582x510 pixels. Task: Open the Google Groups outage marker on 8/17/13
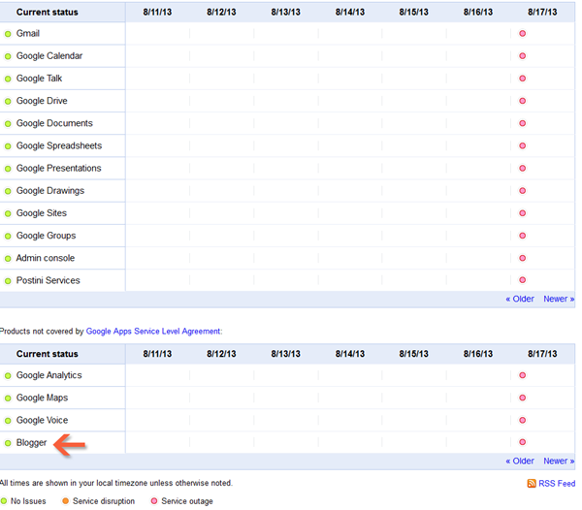(x=522, y=236)
